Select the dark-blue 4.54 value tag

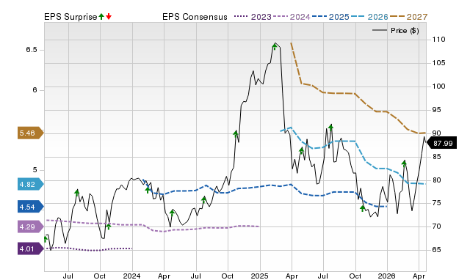[31, 207]
